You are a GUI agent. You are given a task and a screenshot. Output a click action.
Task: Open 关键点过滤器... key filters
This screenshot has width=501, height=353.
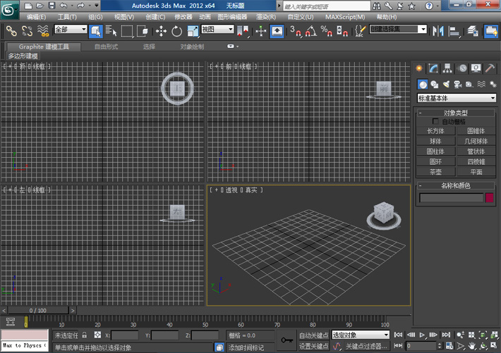pyautogui.click(x=366, y=346)
